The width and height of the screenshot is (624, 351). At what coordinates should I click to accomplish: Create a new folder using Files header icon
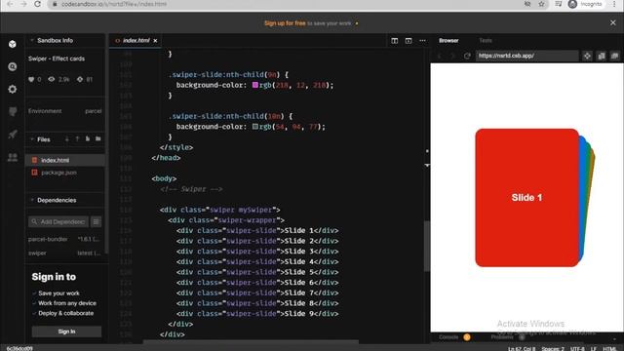point(97,138)
